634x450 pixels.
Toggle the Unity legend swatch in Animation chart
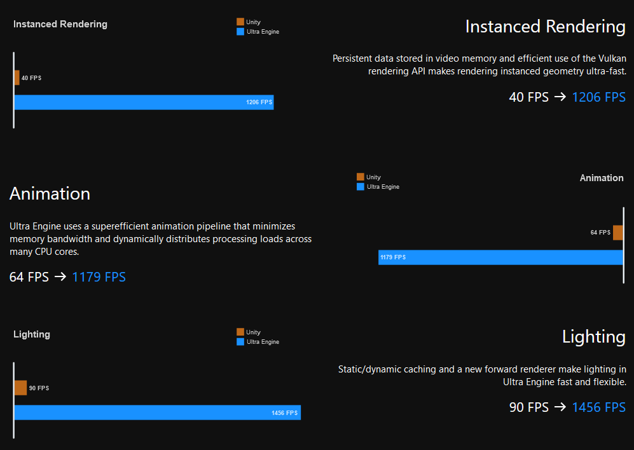pyautogui.click(x=361, y=177)
